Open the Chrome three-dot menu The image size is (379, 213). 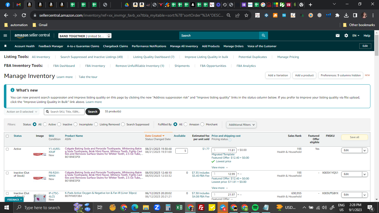pyautogui.click(x=373, y=15)
